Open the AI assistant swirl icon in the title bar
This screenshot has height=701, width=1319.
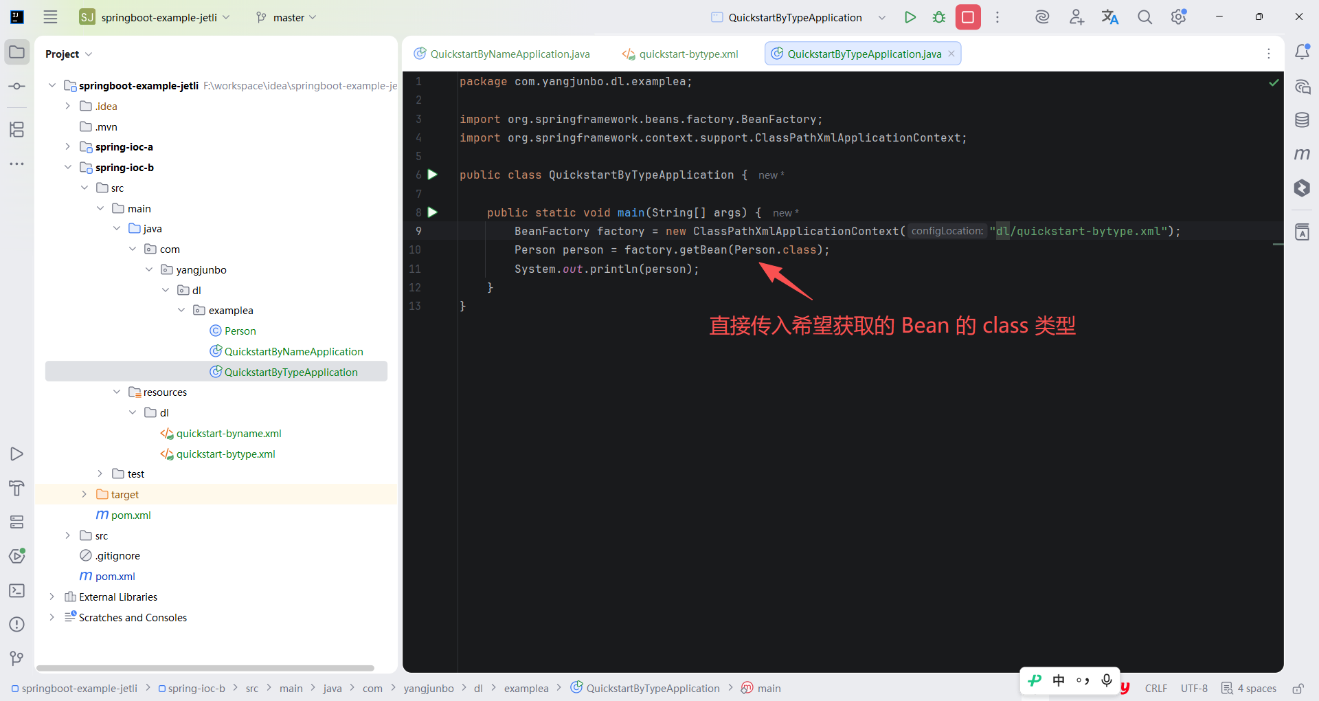coord(1042,17)
